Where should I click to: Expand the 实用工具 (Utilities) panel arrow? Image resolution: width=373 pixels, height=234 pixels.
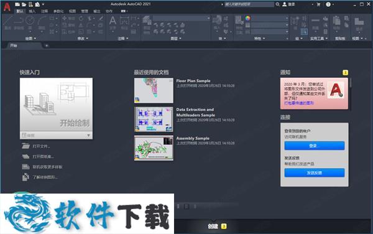(326, 39)
